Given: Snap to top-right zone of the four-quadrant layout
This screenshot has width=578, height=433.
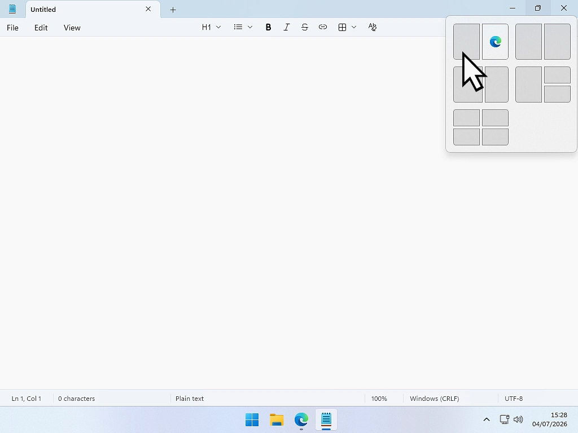Looking at the screenshot, I should [x=495, y=118].
